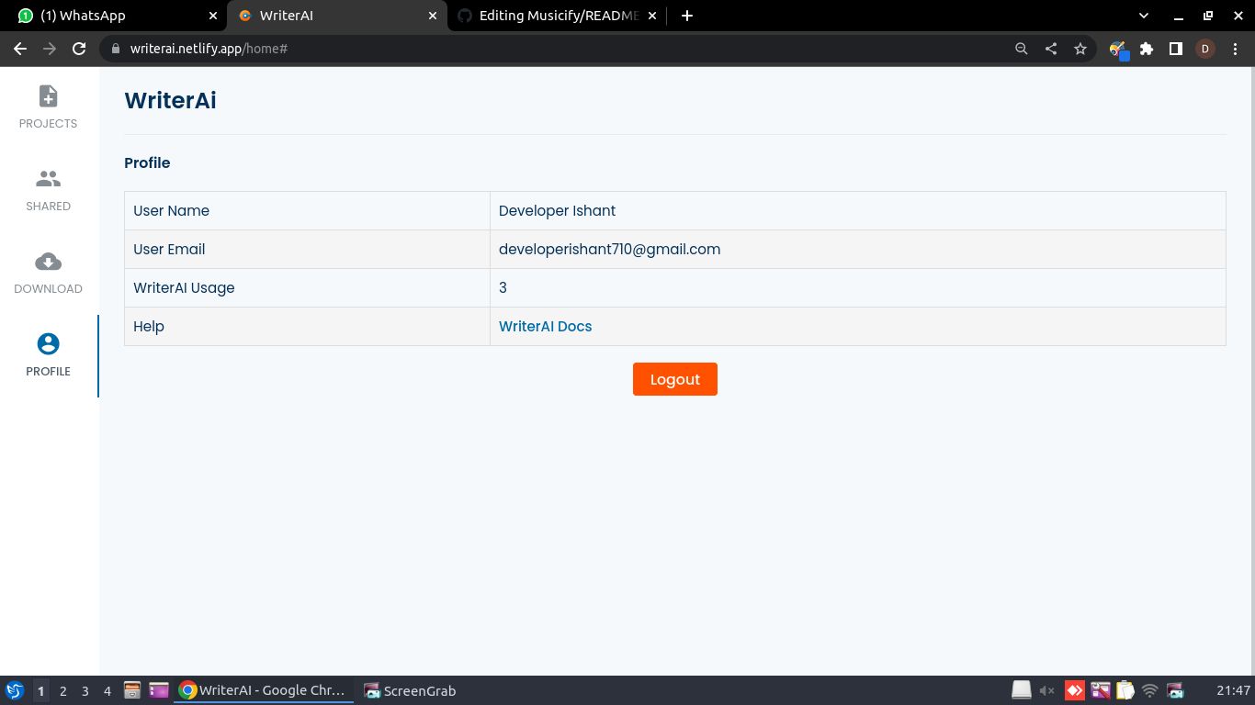Screen dimensions: 1255x705
Task: Open the red AnyDesk tray icon
Action: [1074, 690]
